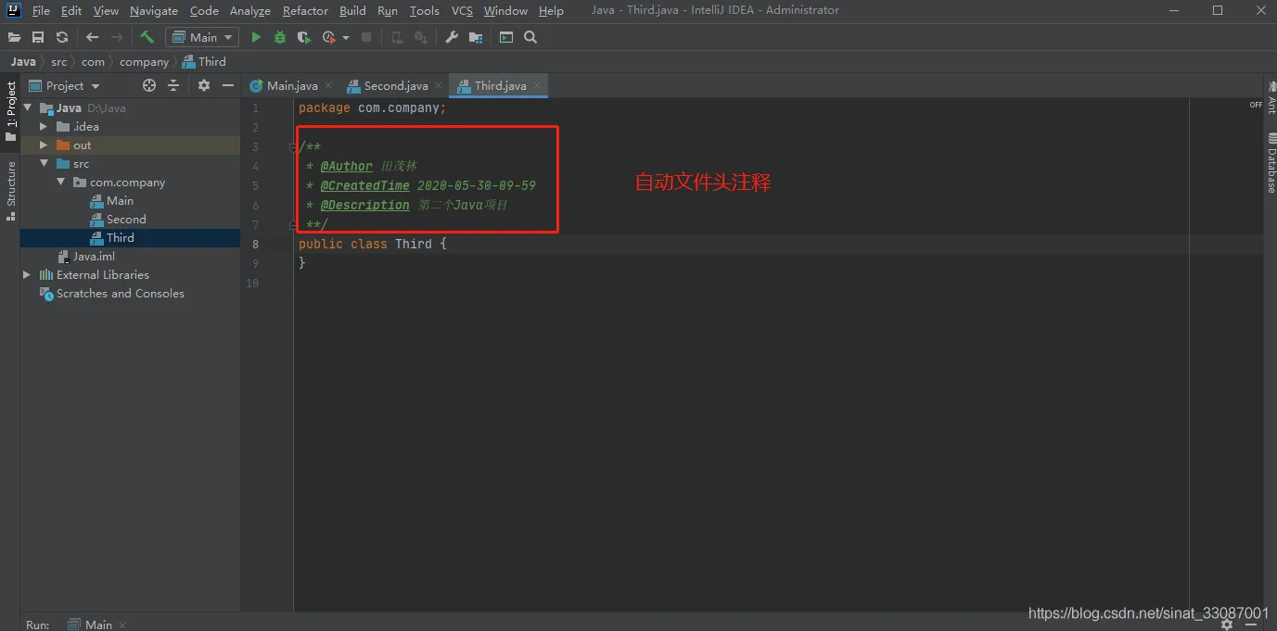
Task: Navigate Forward with the right arrow
Action: [x=117, y=37]
